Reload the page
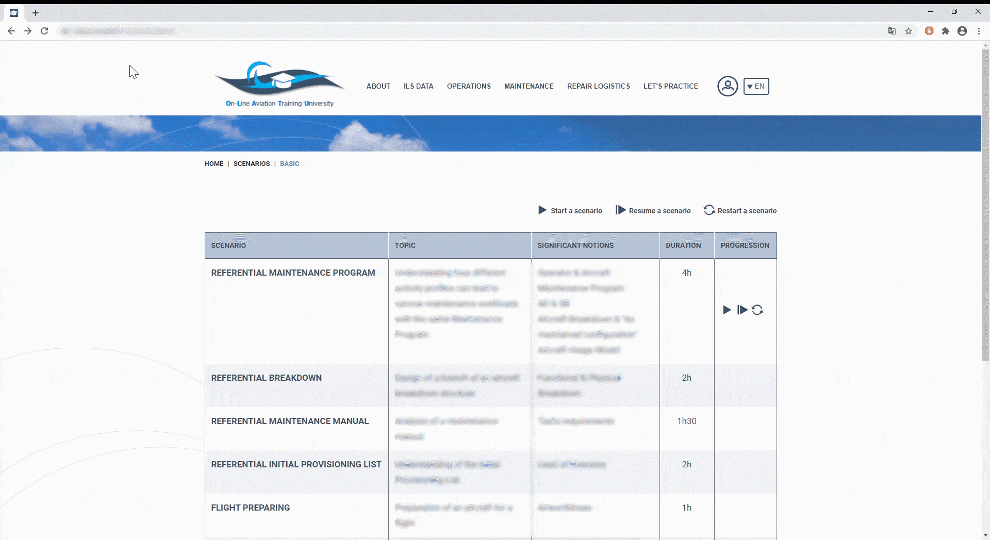990x540 pixels. click(x=44, y=31)
